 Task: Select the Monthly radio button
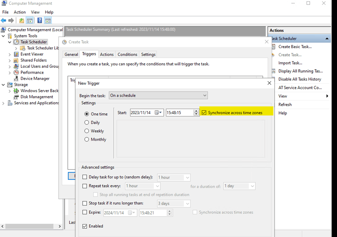point(87,139)
